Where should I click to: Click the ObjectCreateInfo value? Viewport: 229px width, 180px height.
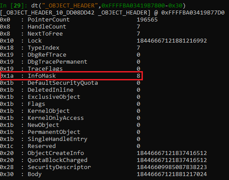172,153
